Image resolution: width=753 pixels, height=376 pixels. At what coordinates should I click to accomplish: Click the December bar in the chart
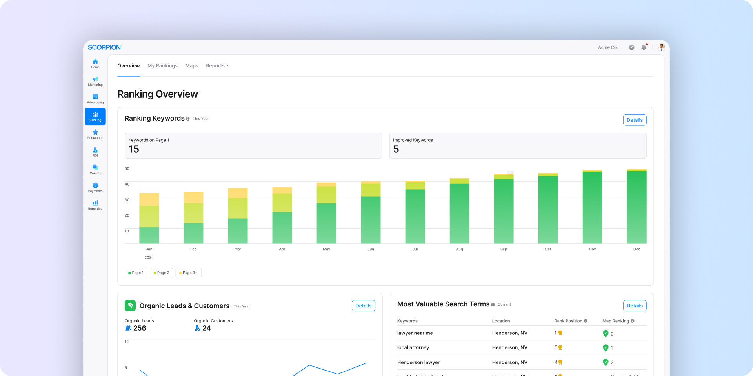coord(637,206)
